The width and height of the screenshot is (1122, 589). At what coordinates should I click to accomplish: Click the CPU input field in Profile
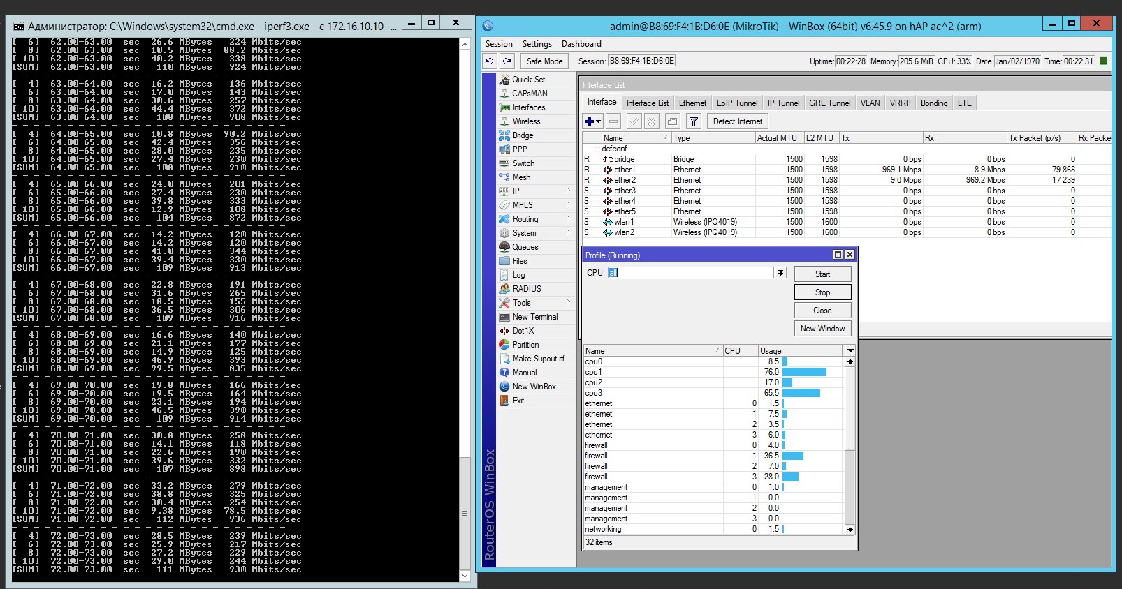pos(690,273)
